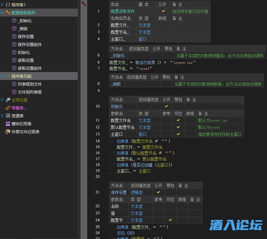Collapse the 配置读取保存 tree node
The width and height of the screenshot is (267, 239).
point(2,13)
